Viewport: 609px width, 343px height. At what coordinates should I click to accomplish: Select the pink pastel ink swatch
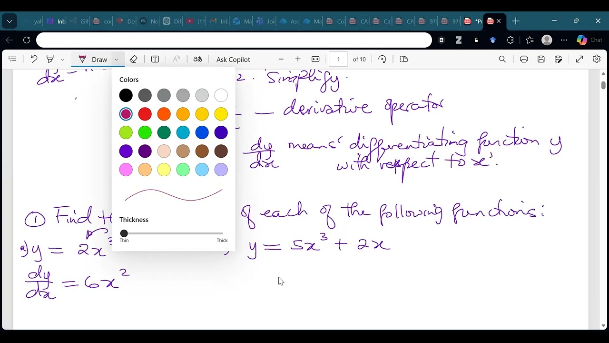pyautogui.click(x=126, y=170)
